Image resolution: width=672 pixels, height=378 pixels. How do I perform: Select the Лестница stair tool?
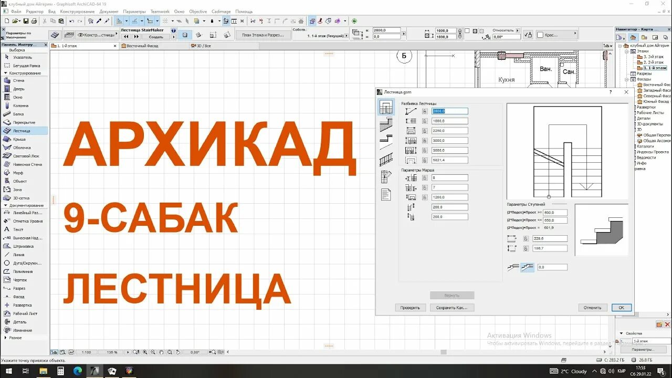24,131
